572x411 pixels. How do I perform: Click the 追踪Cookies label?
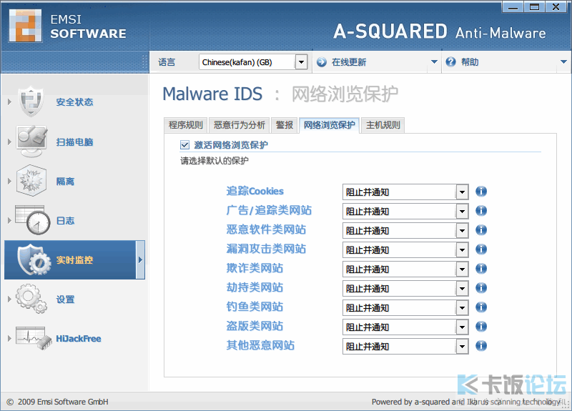255,191
